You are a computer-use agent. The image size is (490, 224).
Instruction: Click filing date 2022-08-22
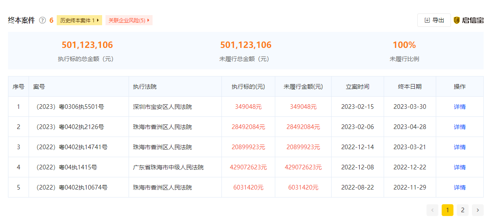point(358,187)
